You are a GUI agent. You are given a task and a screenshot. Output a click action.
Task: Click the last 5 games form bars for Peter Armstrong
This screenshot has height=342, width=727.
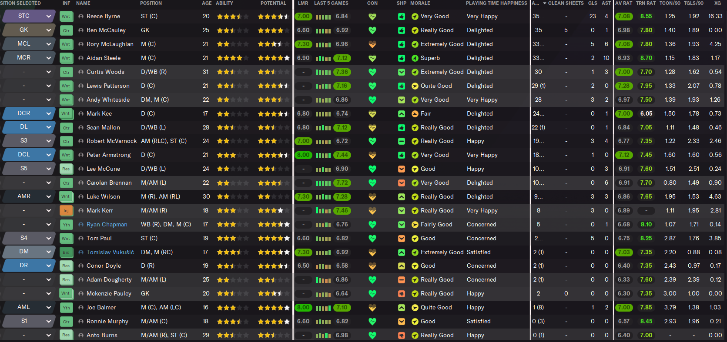click(x=323, y=155)
